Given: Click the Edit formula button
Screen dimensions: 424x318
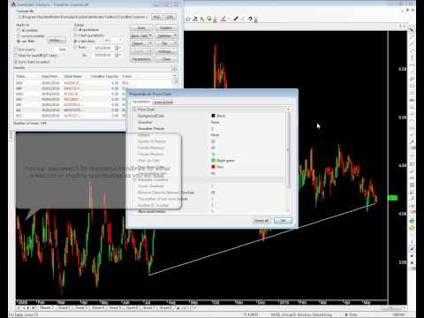Looking at the screenshot, I should coord(170,17).
